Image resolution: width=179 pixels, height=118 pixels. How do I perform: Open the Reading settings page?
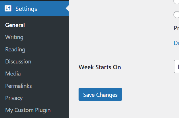15,49
